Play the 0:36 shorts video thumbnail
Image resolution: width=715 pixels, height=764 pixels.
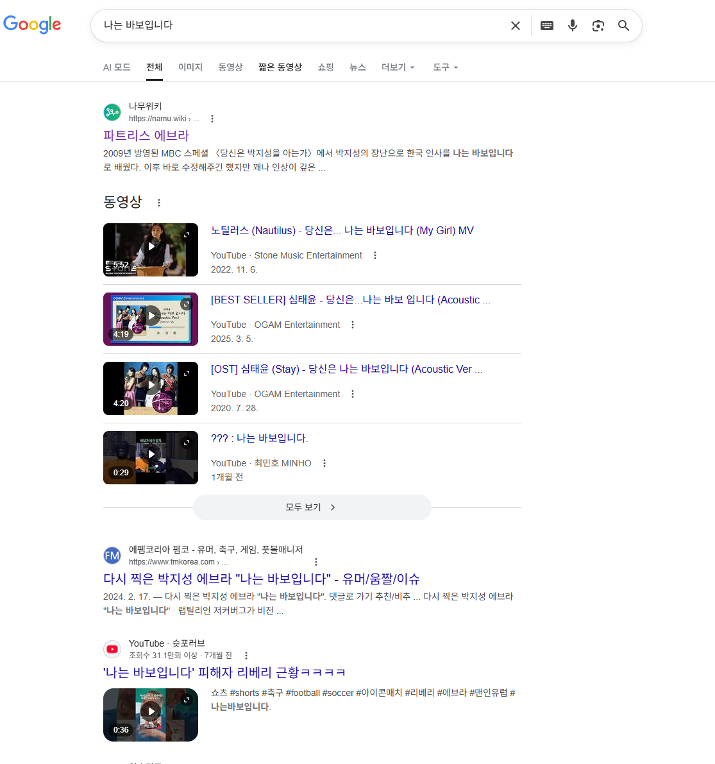tap(151, 715)
